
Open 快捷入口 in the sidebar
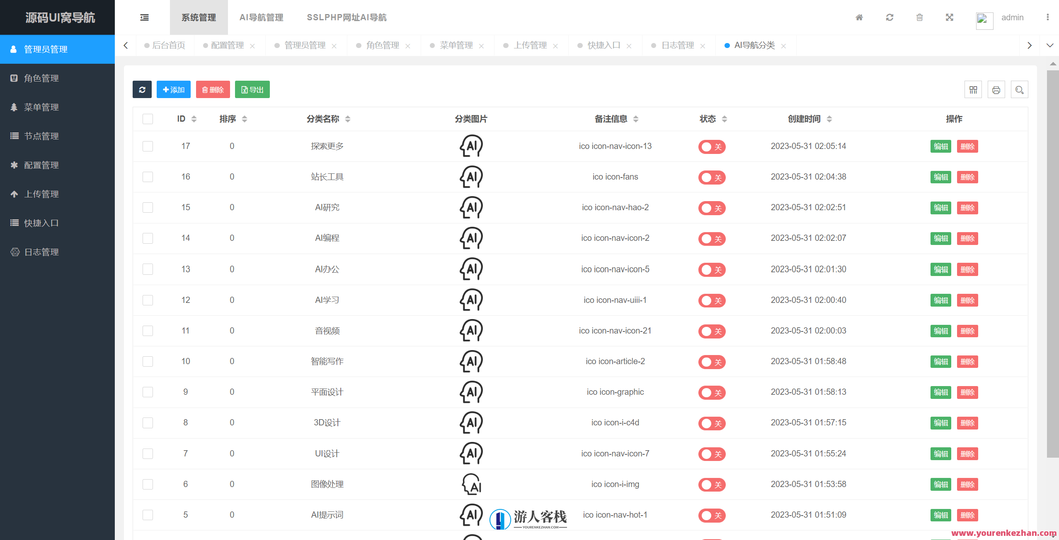pyautogui.click(x=41, y=223)
